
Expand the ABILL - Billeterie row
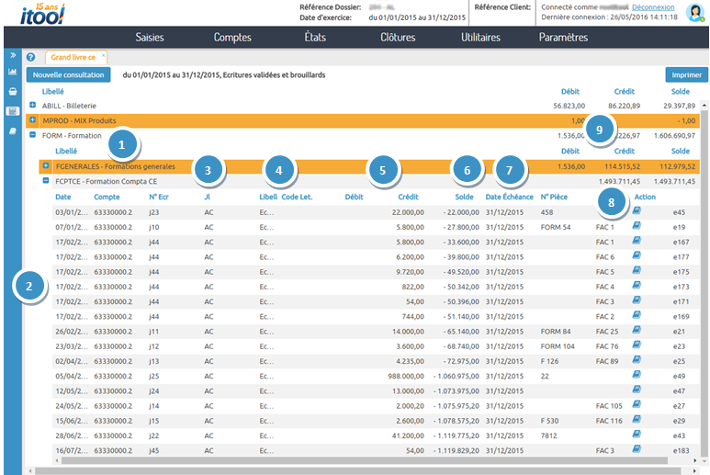32,105
